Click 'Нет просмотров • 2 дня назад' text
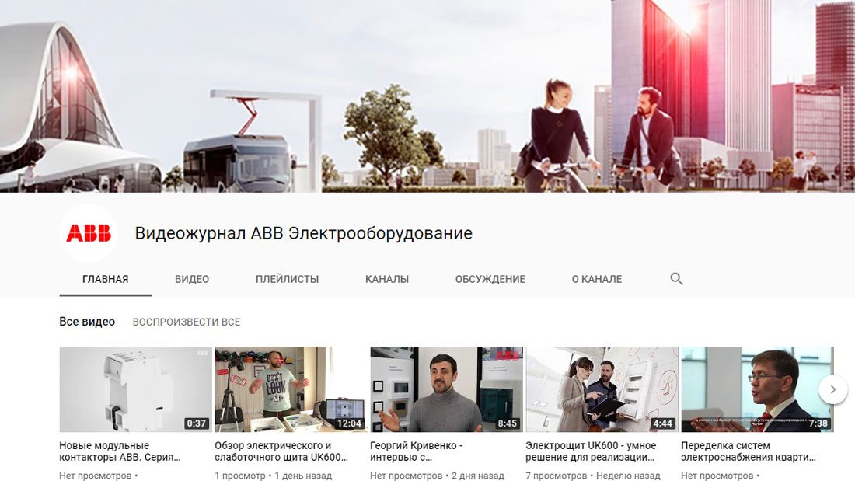The width and height of the screenshot is (855, 481). (438, 476)
